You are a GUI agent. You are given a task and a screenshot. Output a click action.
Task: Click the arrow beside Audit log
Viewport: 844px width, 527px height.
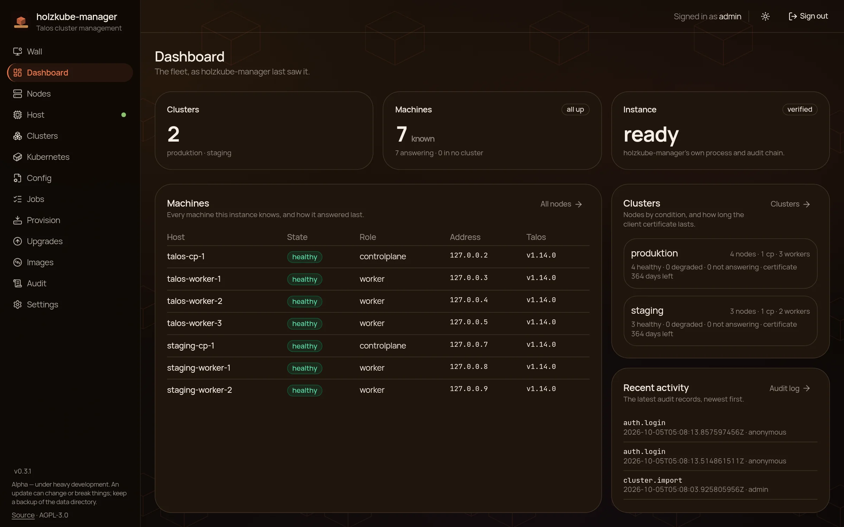[807, 389]
